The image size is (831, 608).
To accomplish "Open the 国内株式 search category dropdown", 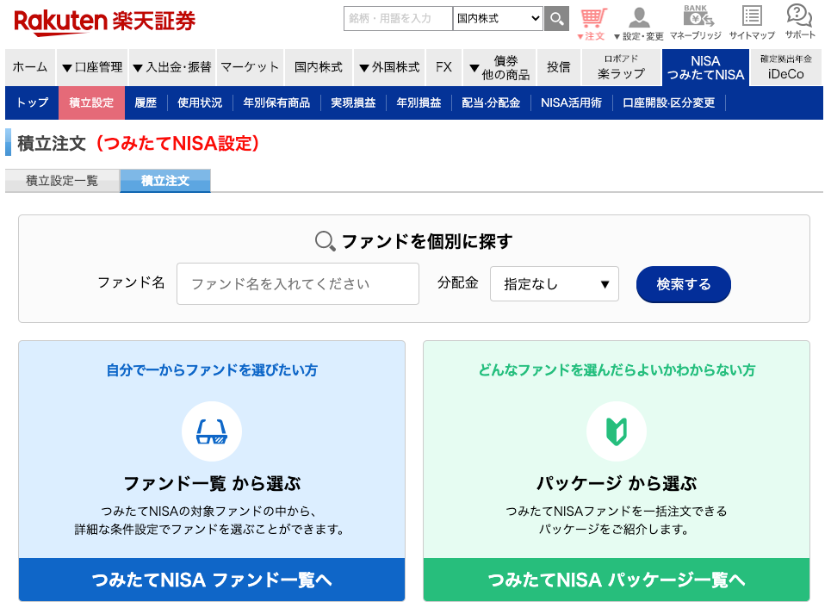I will [498, 19].
